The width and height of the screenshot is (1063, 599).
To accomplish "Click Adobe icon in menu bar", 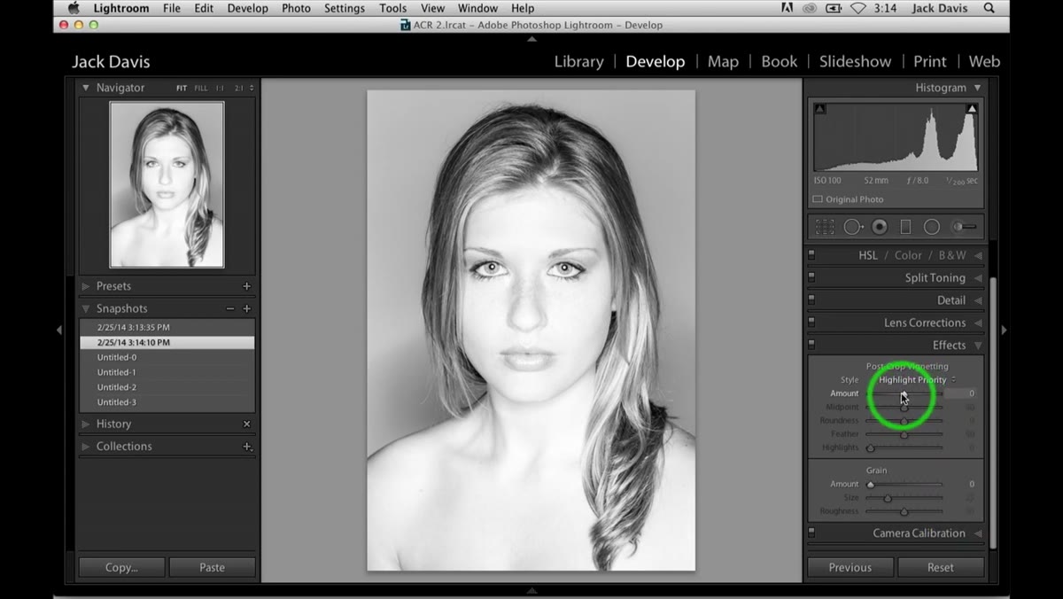I will click(787, 8).
